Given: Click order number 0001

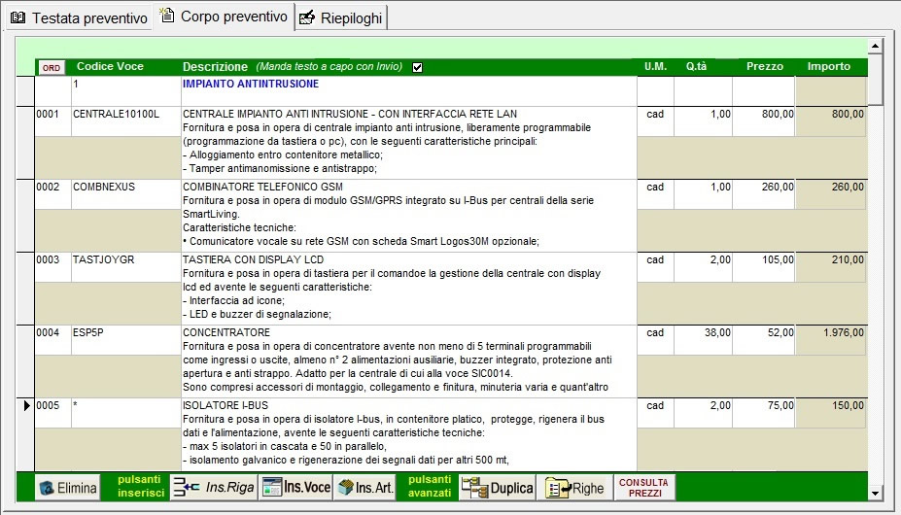Looking at the screenshot, I should [52, 121].
